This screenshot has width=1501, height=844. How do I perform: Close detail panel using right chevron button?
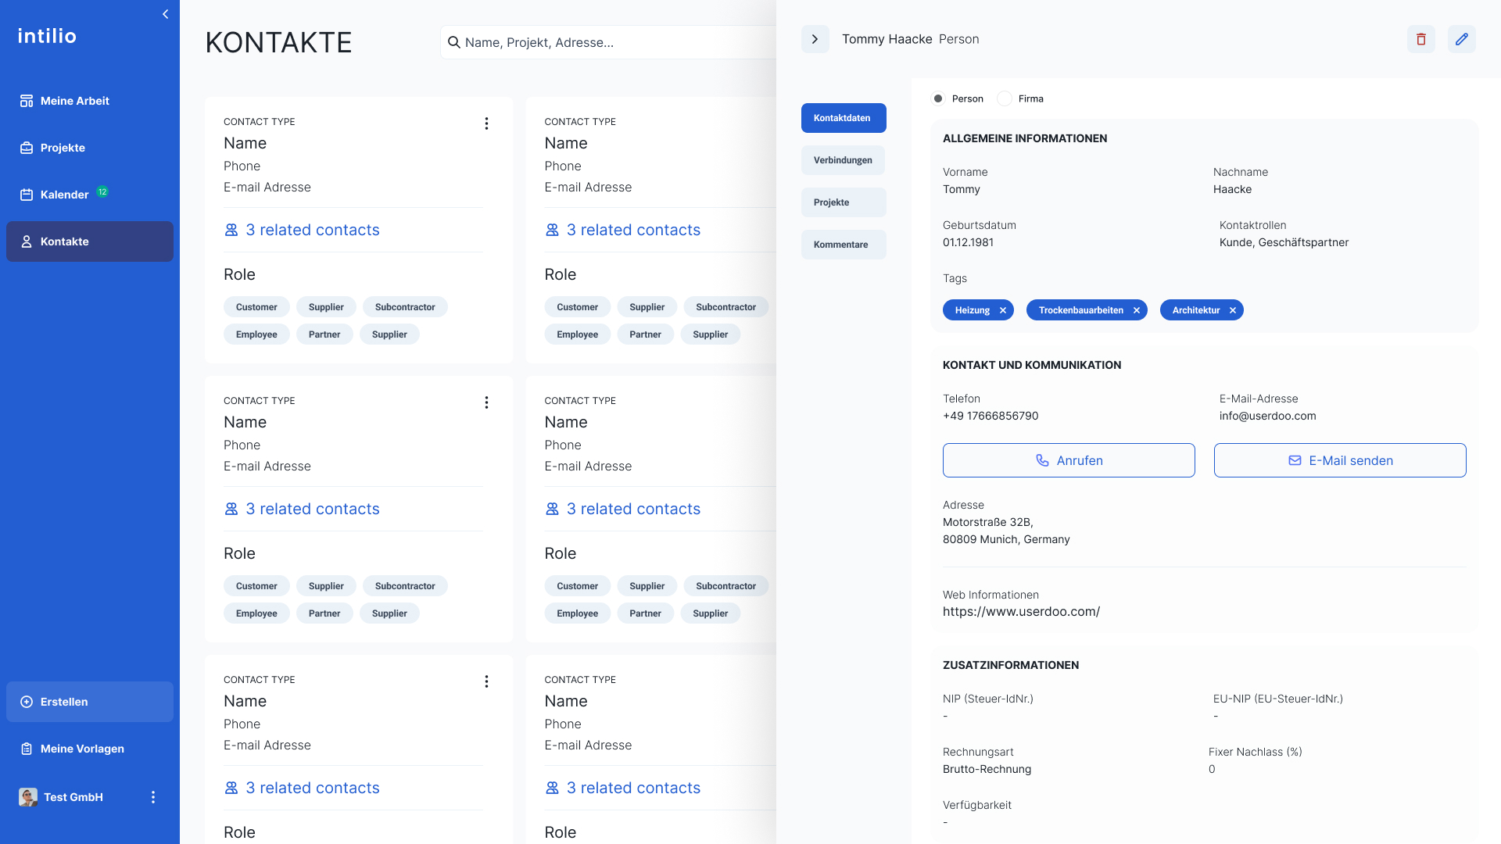coord(815,39)
